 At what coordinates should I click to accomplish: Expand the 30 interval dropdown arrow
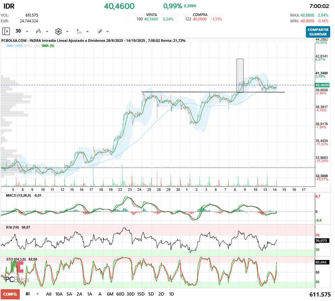27,32
